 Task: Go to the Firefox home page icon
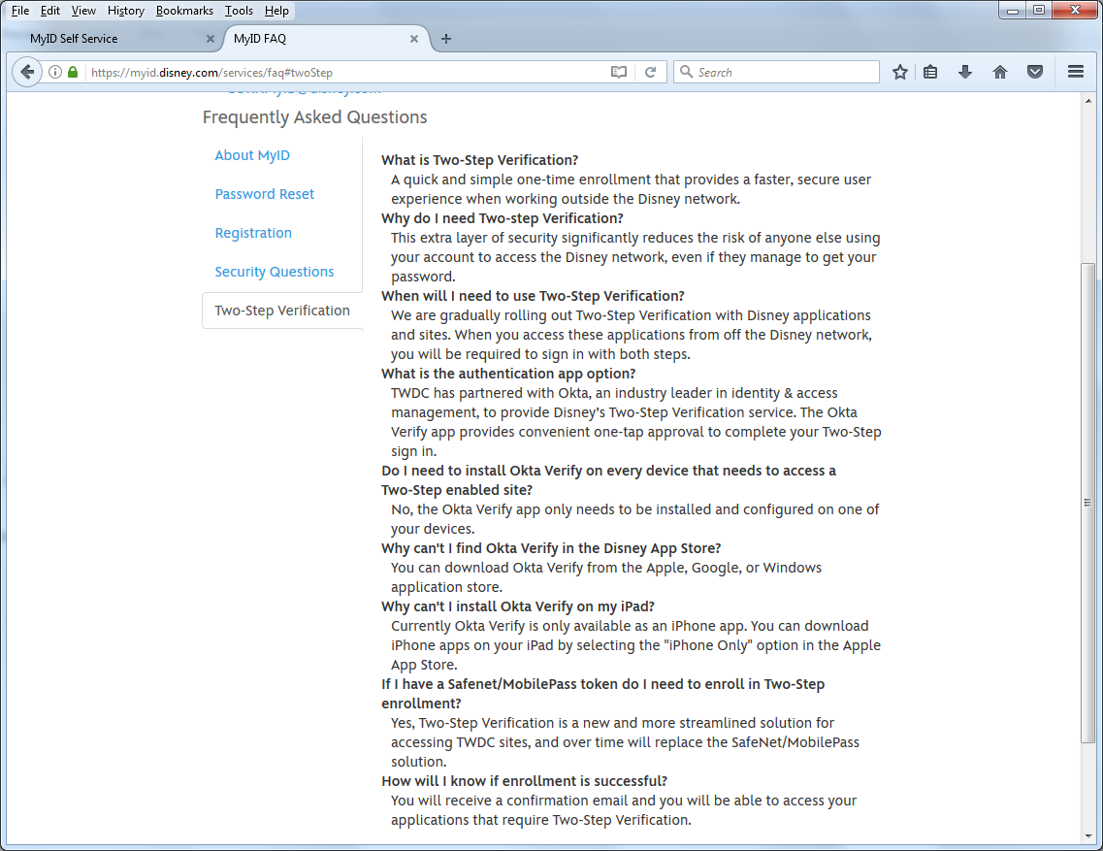pos(999,72)
